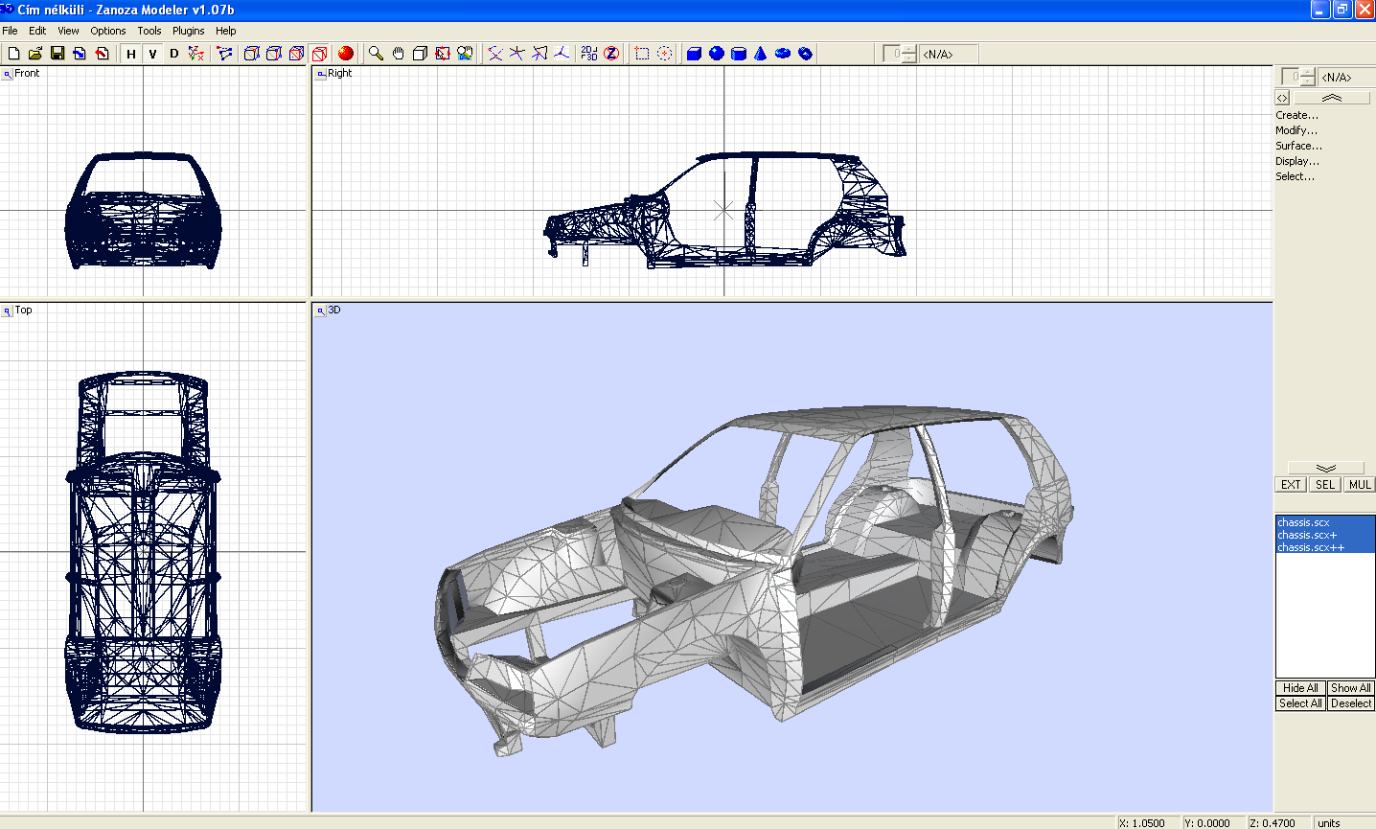
Task: Select polygon mode cube icon
Action: (297, 54)
